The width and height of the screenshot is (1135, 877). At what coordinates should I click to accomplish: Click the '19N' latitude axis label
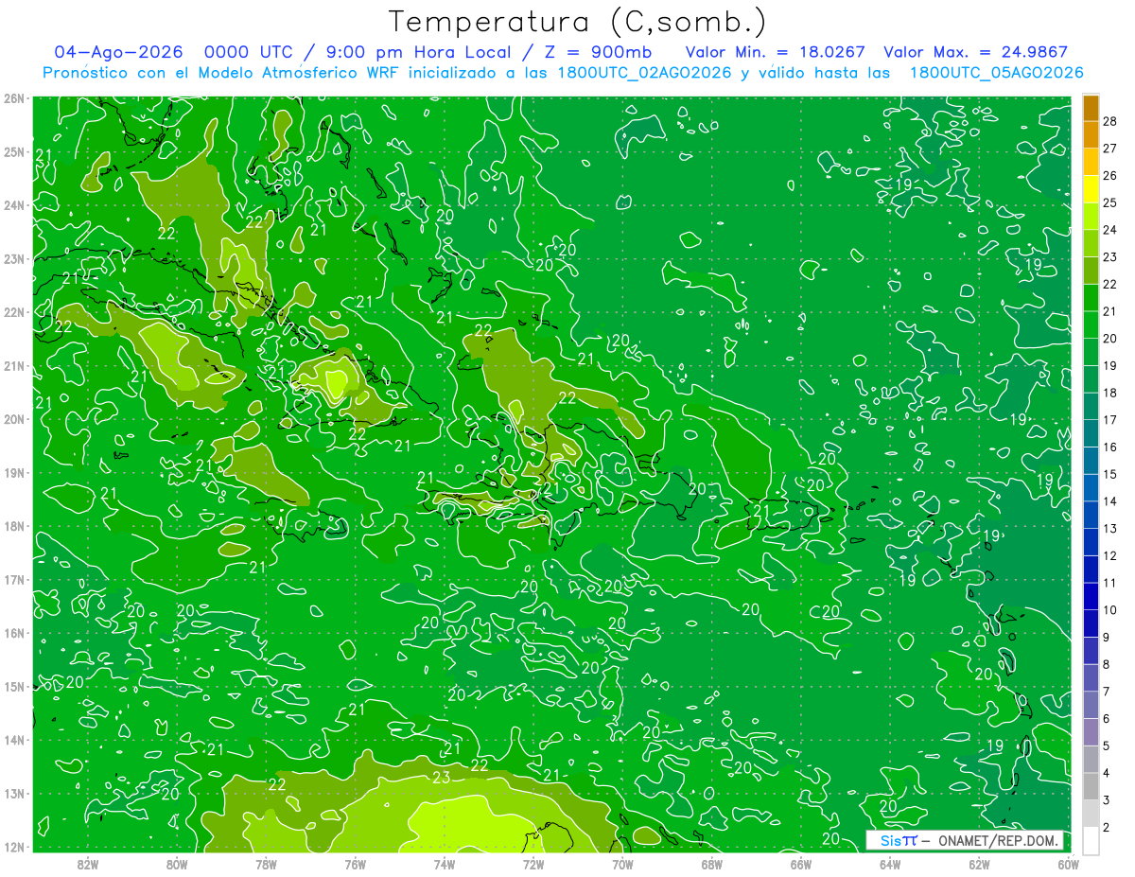coord(14,472)
